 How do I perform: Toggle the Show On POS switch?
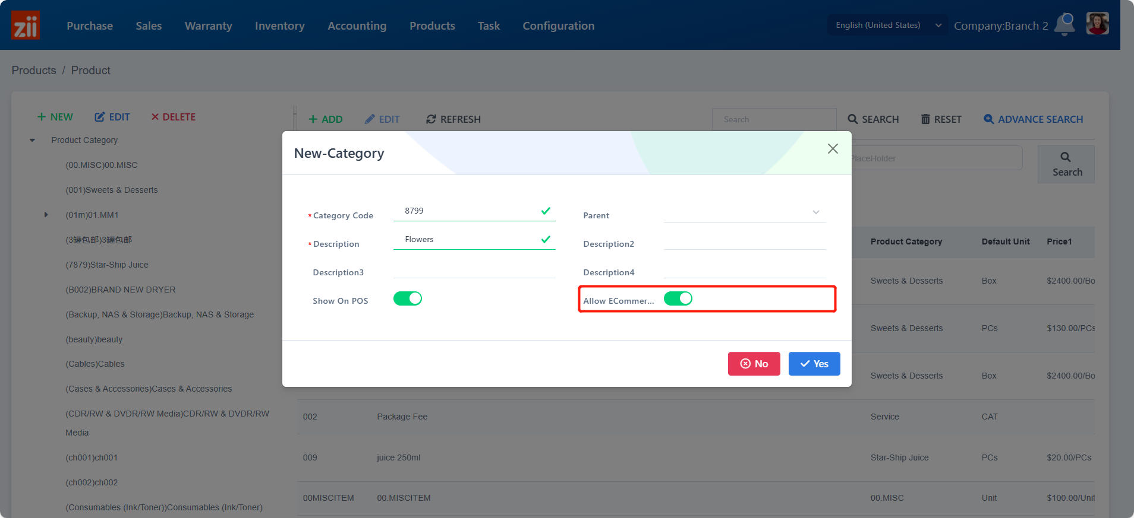408,298
